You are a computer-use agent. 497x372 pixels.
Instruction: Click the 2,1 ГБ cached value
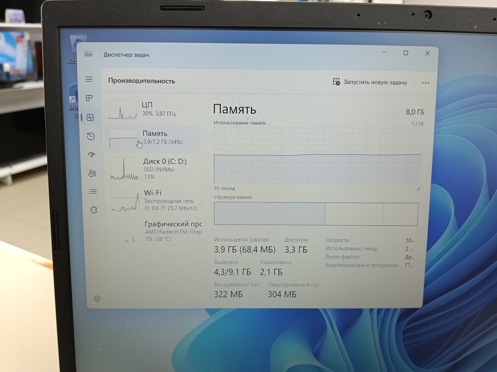click(271, 272)
